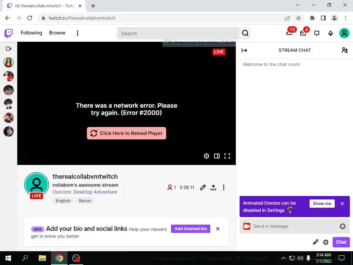353x265 pixels.
Task: Toggle the Chrome side panel
Action: [x=323, y=18]
